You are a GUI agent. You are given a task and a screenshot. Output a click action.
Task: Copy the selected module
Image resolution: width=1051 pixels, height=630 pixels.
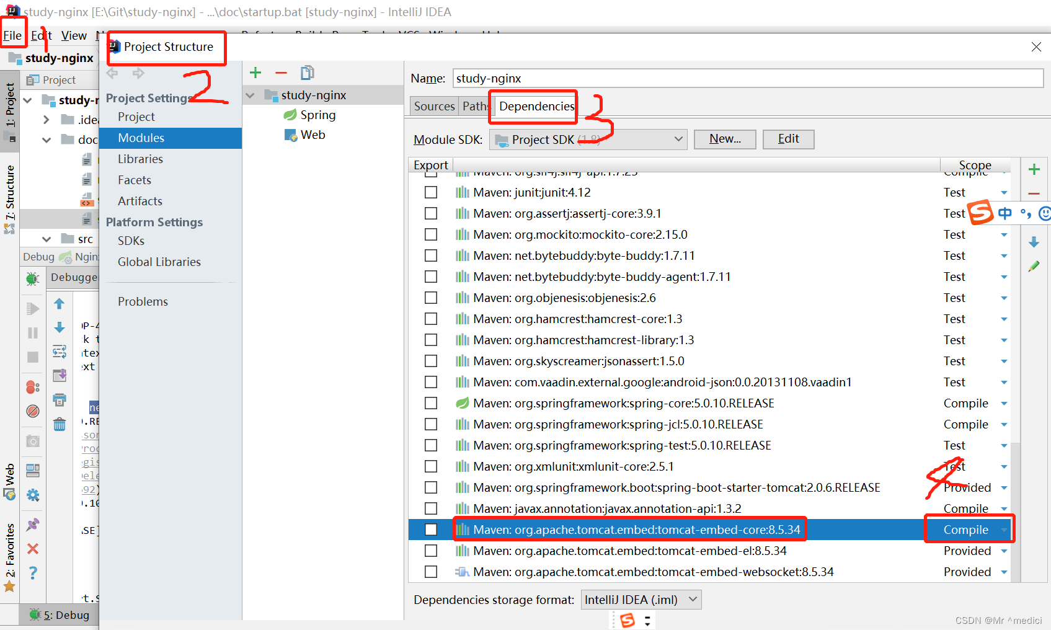click(307, 73)
